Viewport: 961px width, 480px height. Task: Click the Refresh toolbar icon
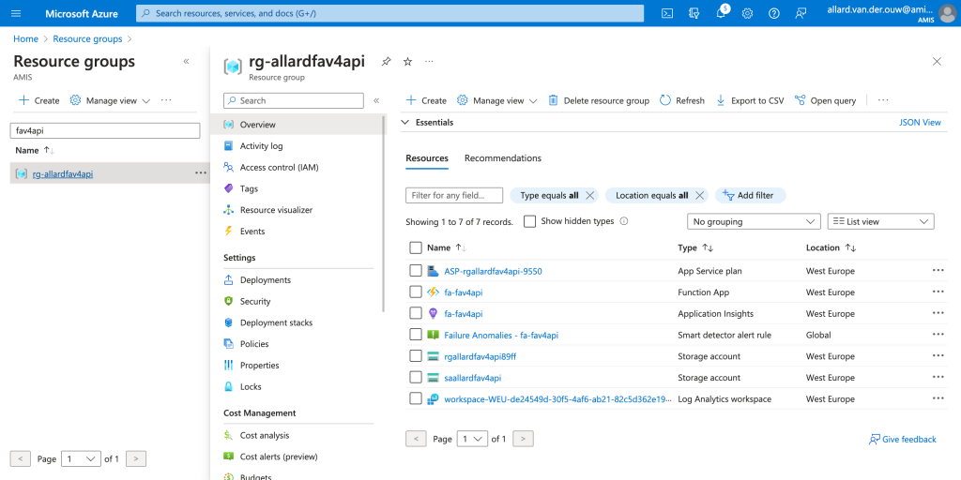click(x=681, y=100)
